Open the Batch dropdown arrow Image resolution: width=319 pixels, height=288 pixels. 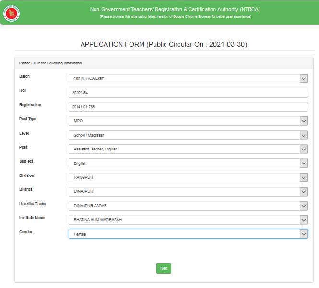304,78
